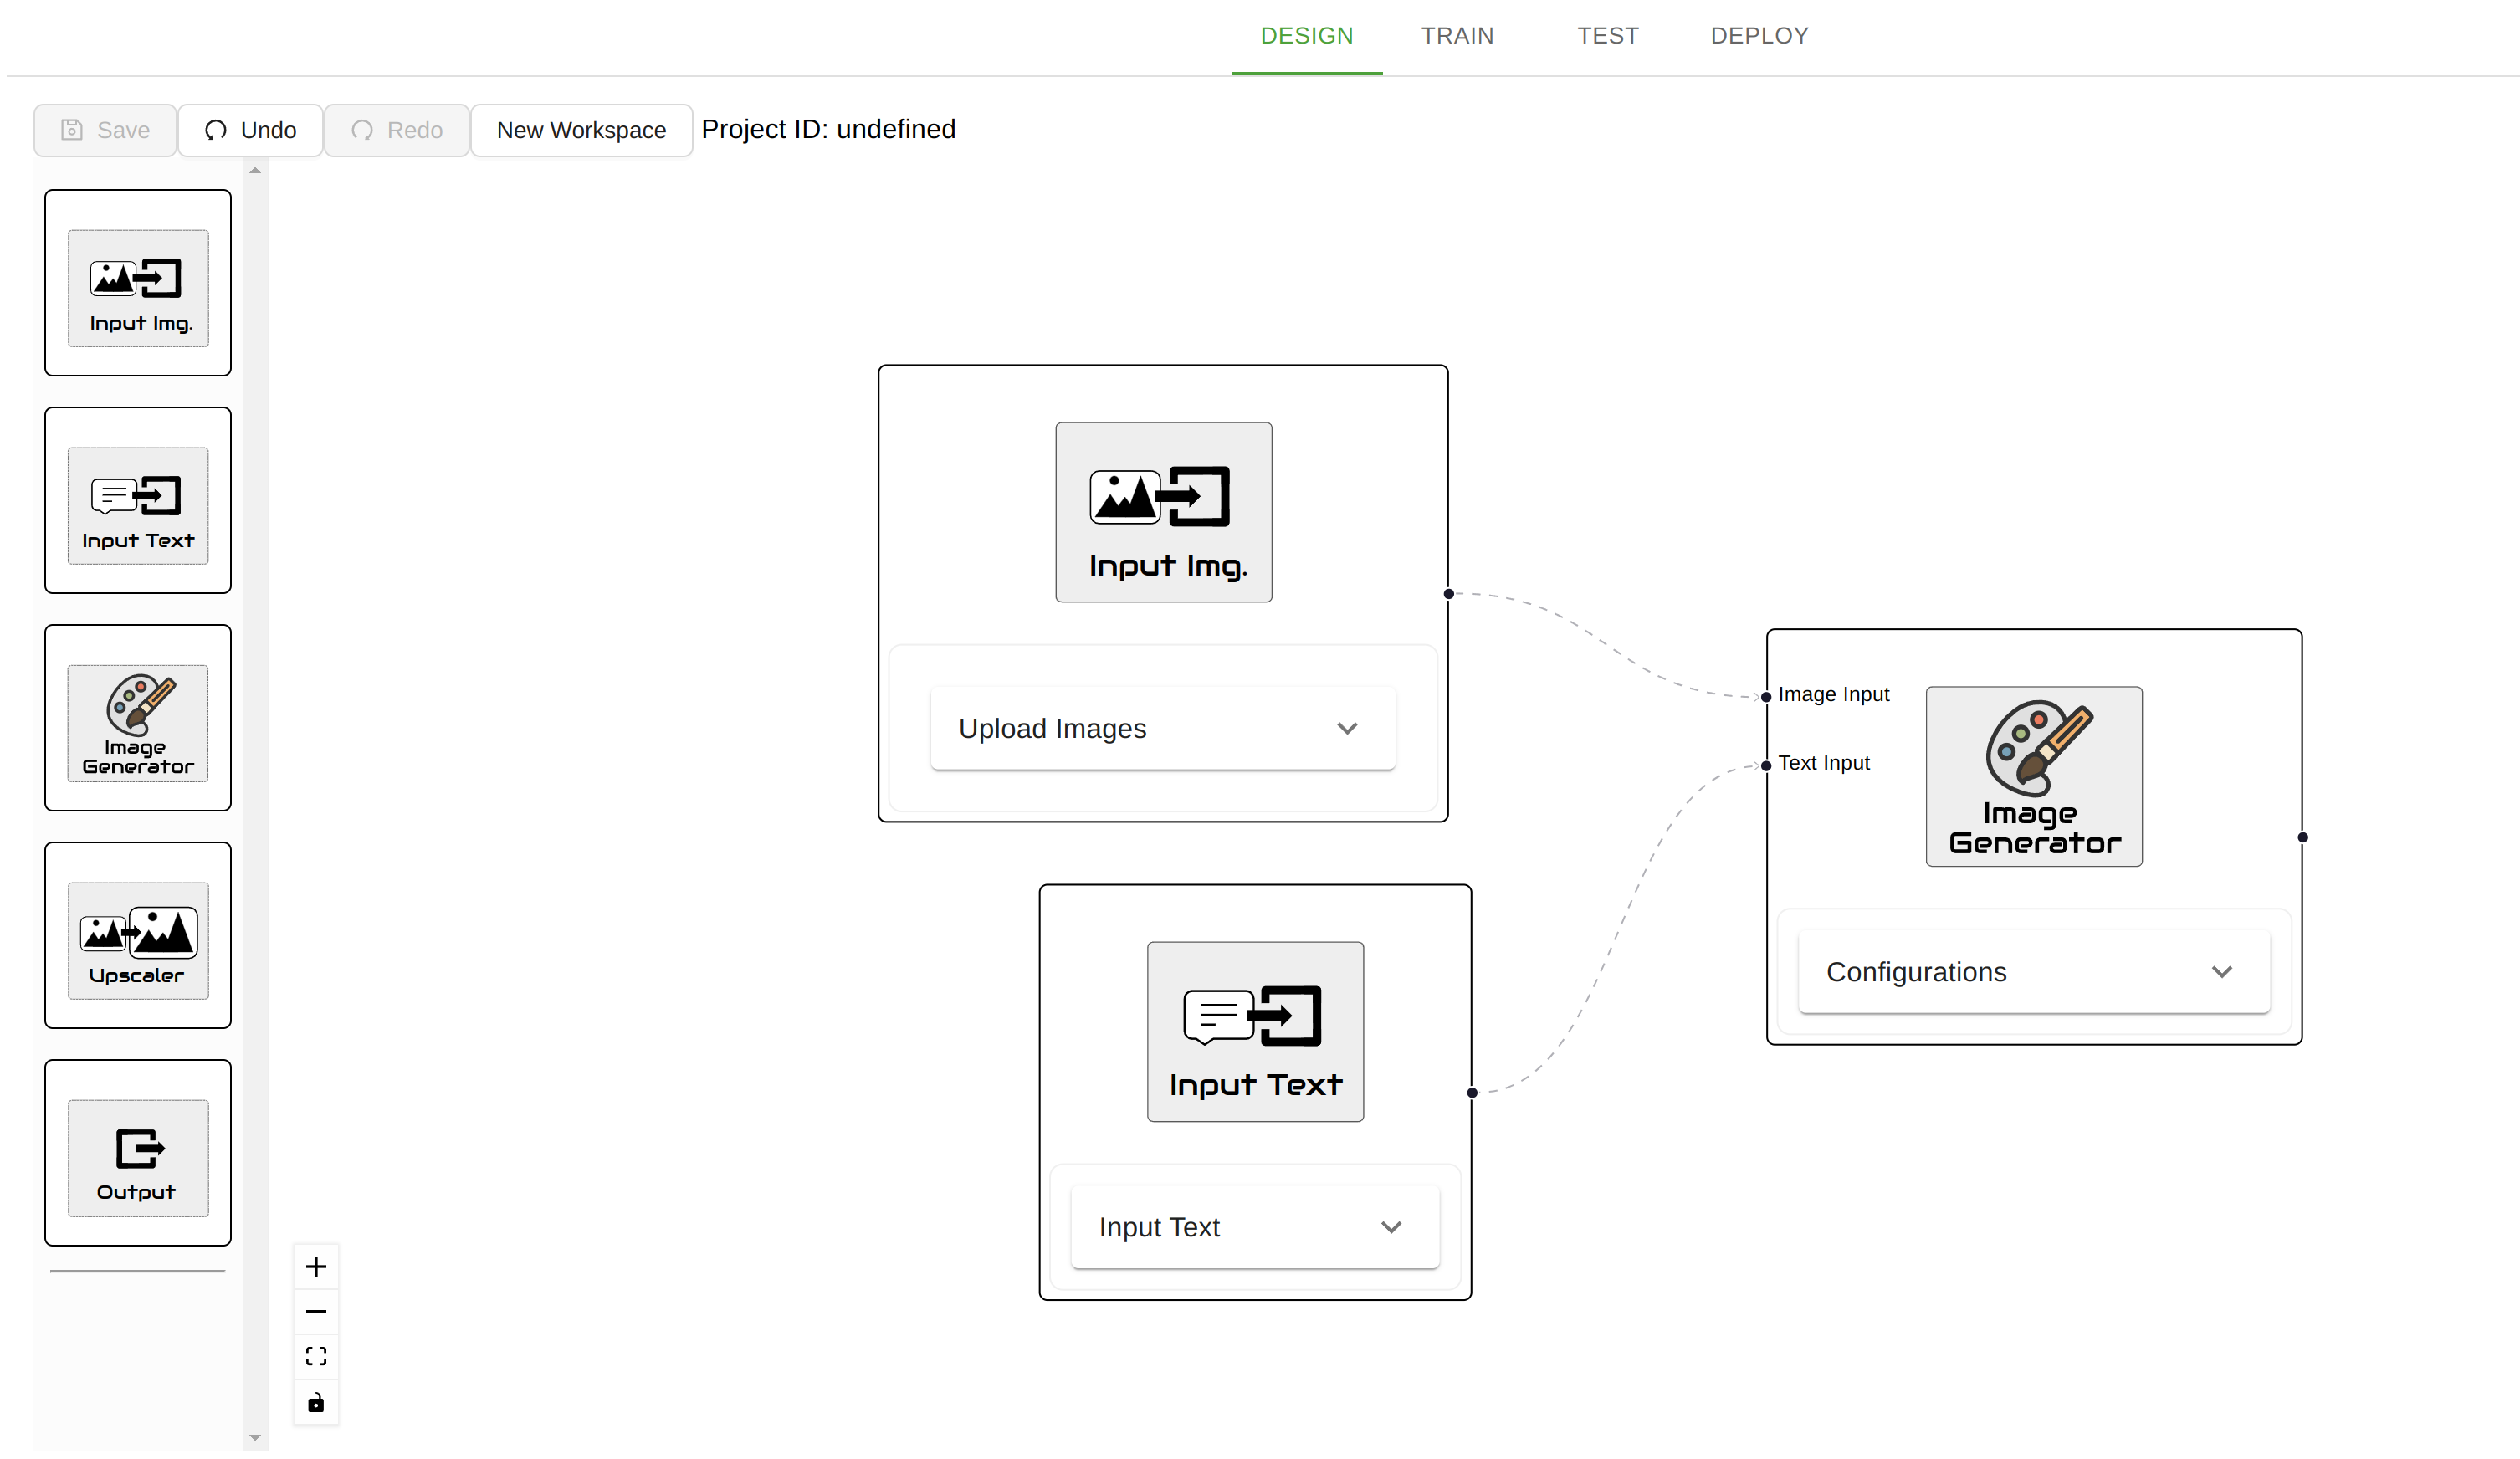The height and width of the screenshot is (1459, 2520).
Task: Select the Input Img. block in sidebar palette
Action: [138, 283]
